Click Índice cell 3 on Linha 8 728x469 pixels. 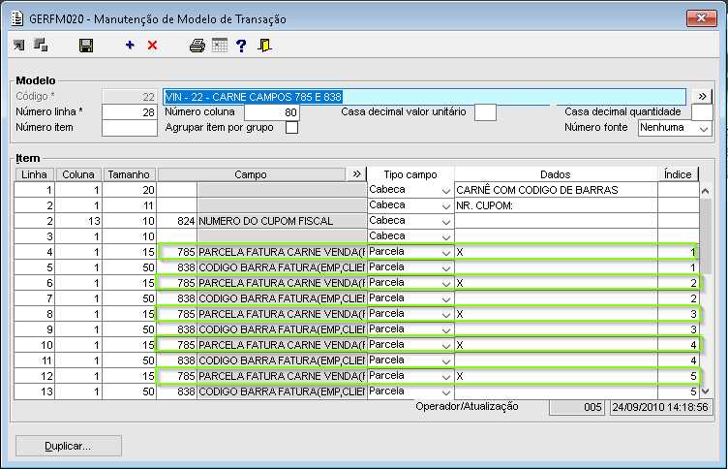click(679, 314)
